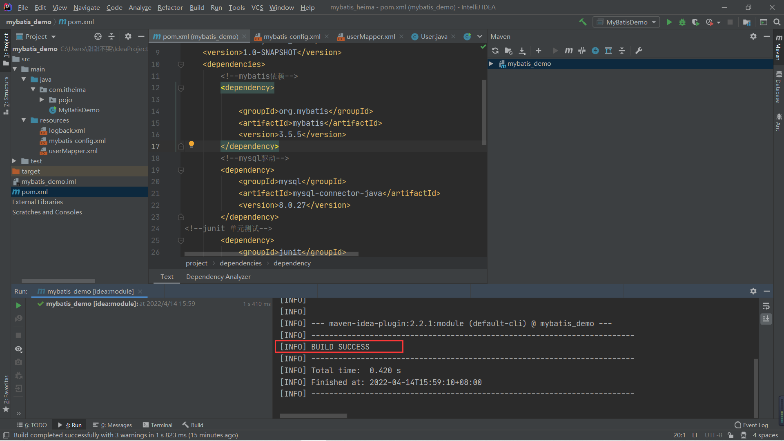Reload all Maven projects

495,51
